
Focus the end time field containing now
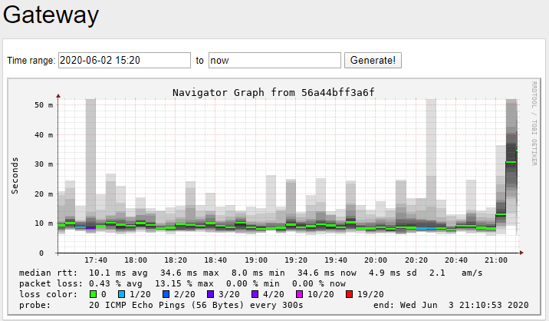274,61
